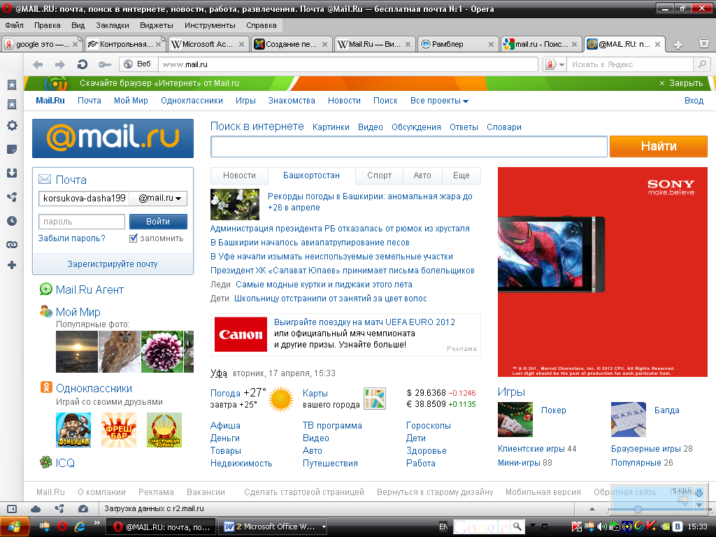Click Забыли пароль link
The width and height of the screenshot is (716, 537).
click(72, 238)
